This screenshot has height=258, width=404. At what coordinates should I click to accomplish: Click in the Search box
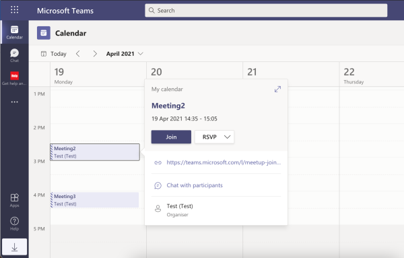coord(266,10)
